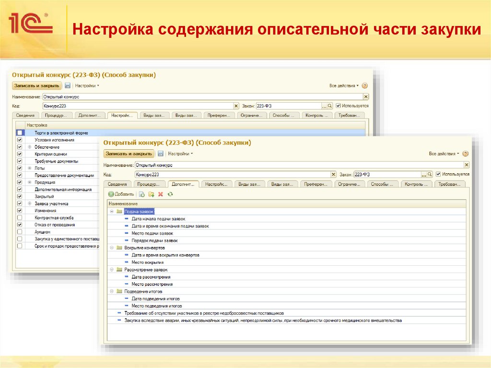Click the create new group folder icon

pyautogui.click(x=152, y=194)
